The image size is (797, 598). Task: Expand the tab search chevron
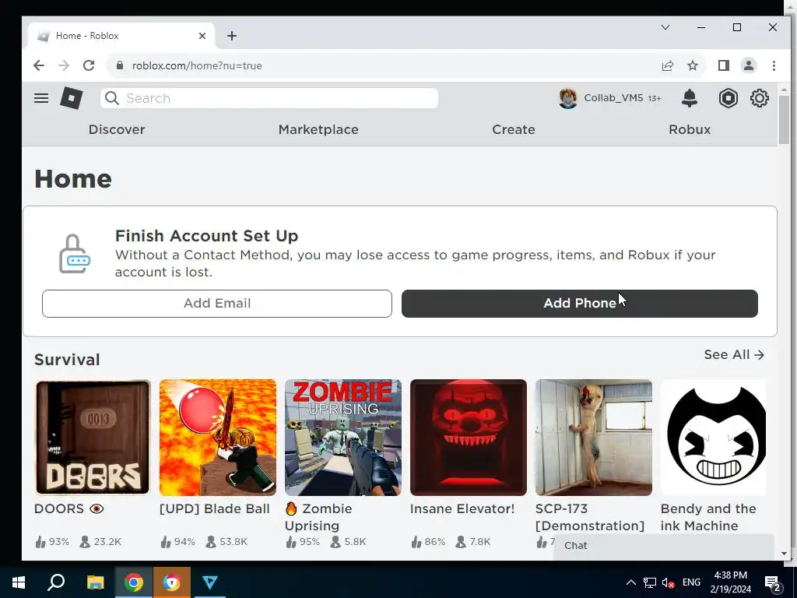665,27
